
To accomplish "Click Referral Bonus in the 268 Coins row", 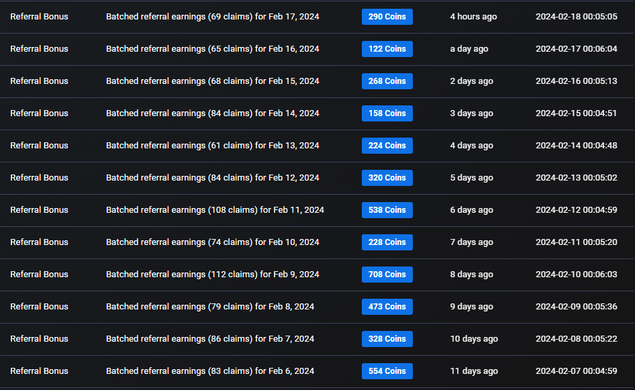I will [40, 81].
